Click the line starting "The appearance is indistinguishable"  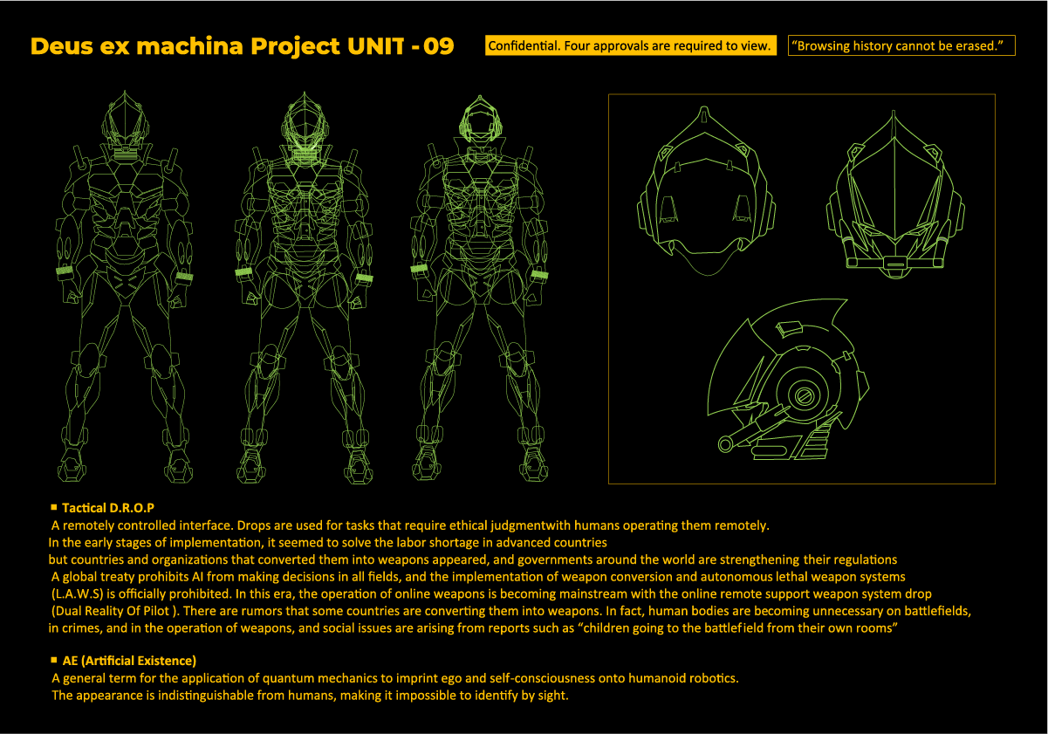pyautogui.click(x=310, y=696)
